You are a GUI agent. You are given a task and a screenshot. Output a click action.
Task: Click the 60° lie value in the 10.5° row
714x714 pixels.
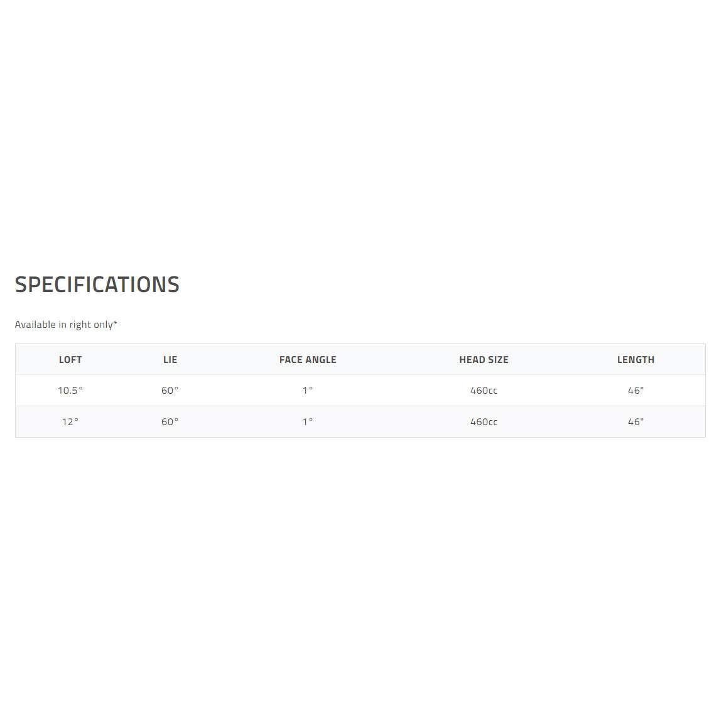coord(170,391)
